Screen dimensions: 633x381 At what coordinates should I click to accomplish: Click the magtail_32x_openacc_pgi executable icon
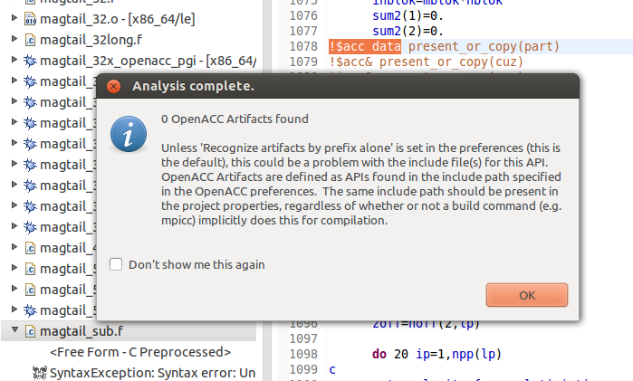pos(30,61)
